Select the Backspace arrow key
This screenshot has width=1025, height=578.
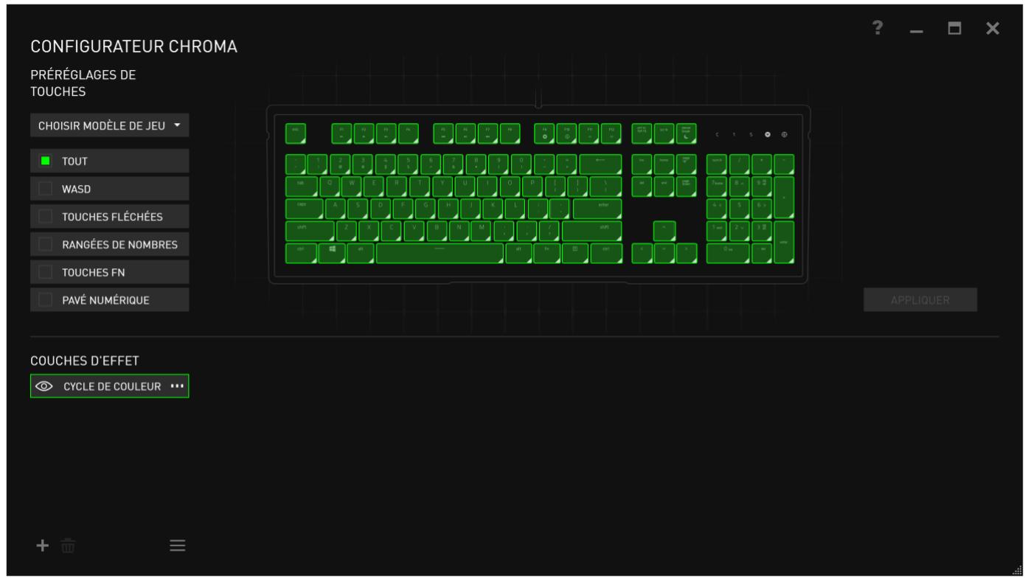click(600, 164)
